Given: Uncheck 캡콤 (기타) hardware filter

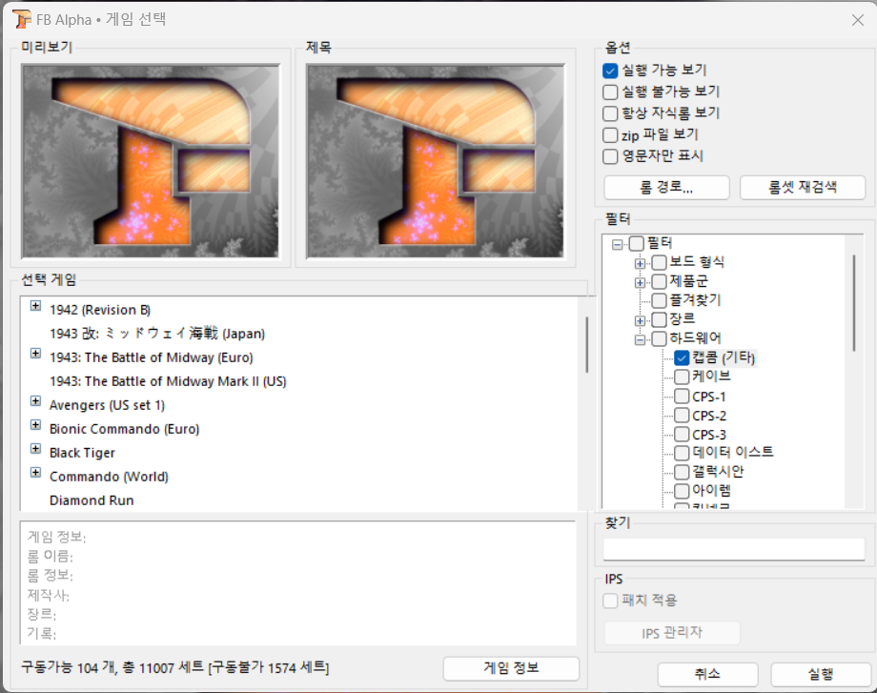Looking at the screenshot, I should 682,357.
